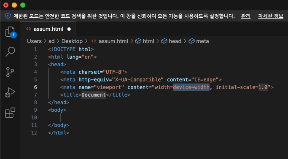Click the lang attribute on line 2
288x159 pixels.
(x=73, y=57)
